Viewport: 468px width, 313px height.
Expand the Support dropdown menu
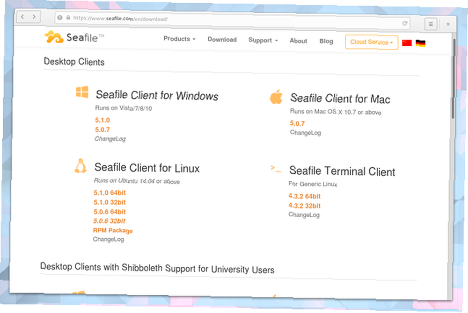tap(263, 40)
